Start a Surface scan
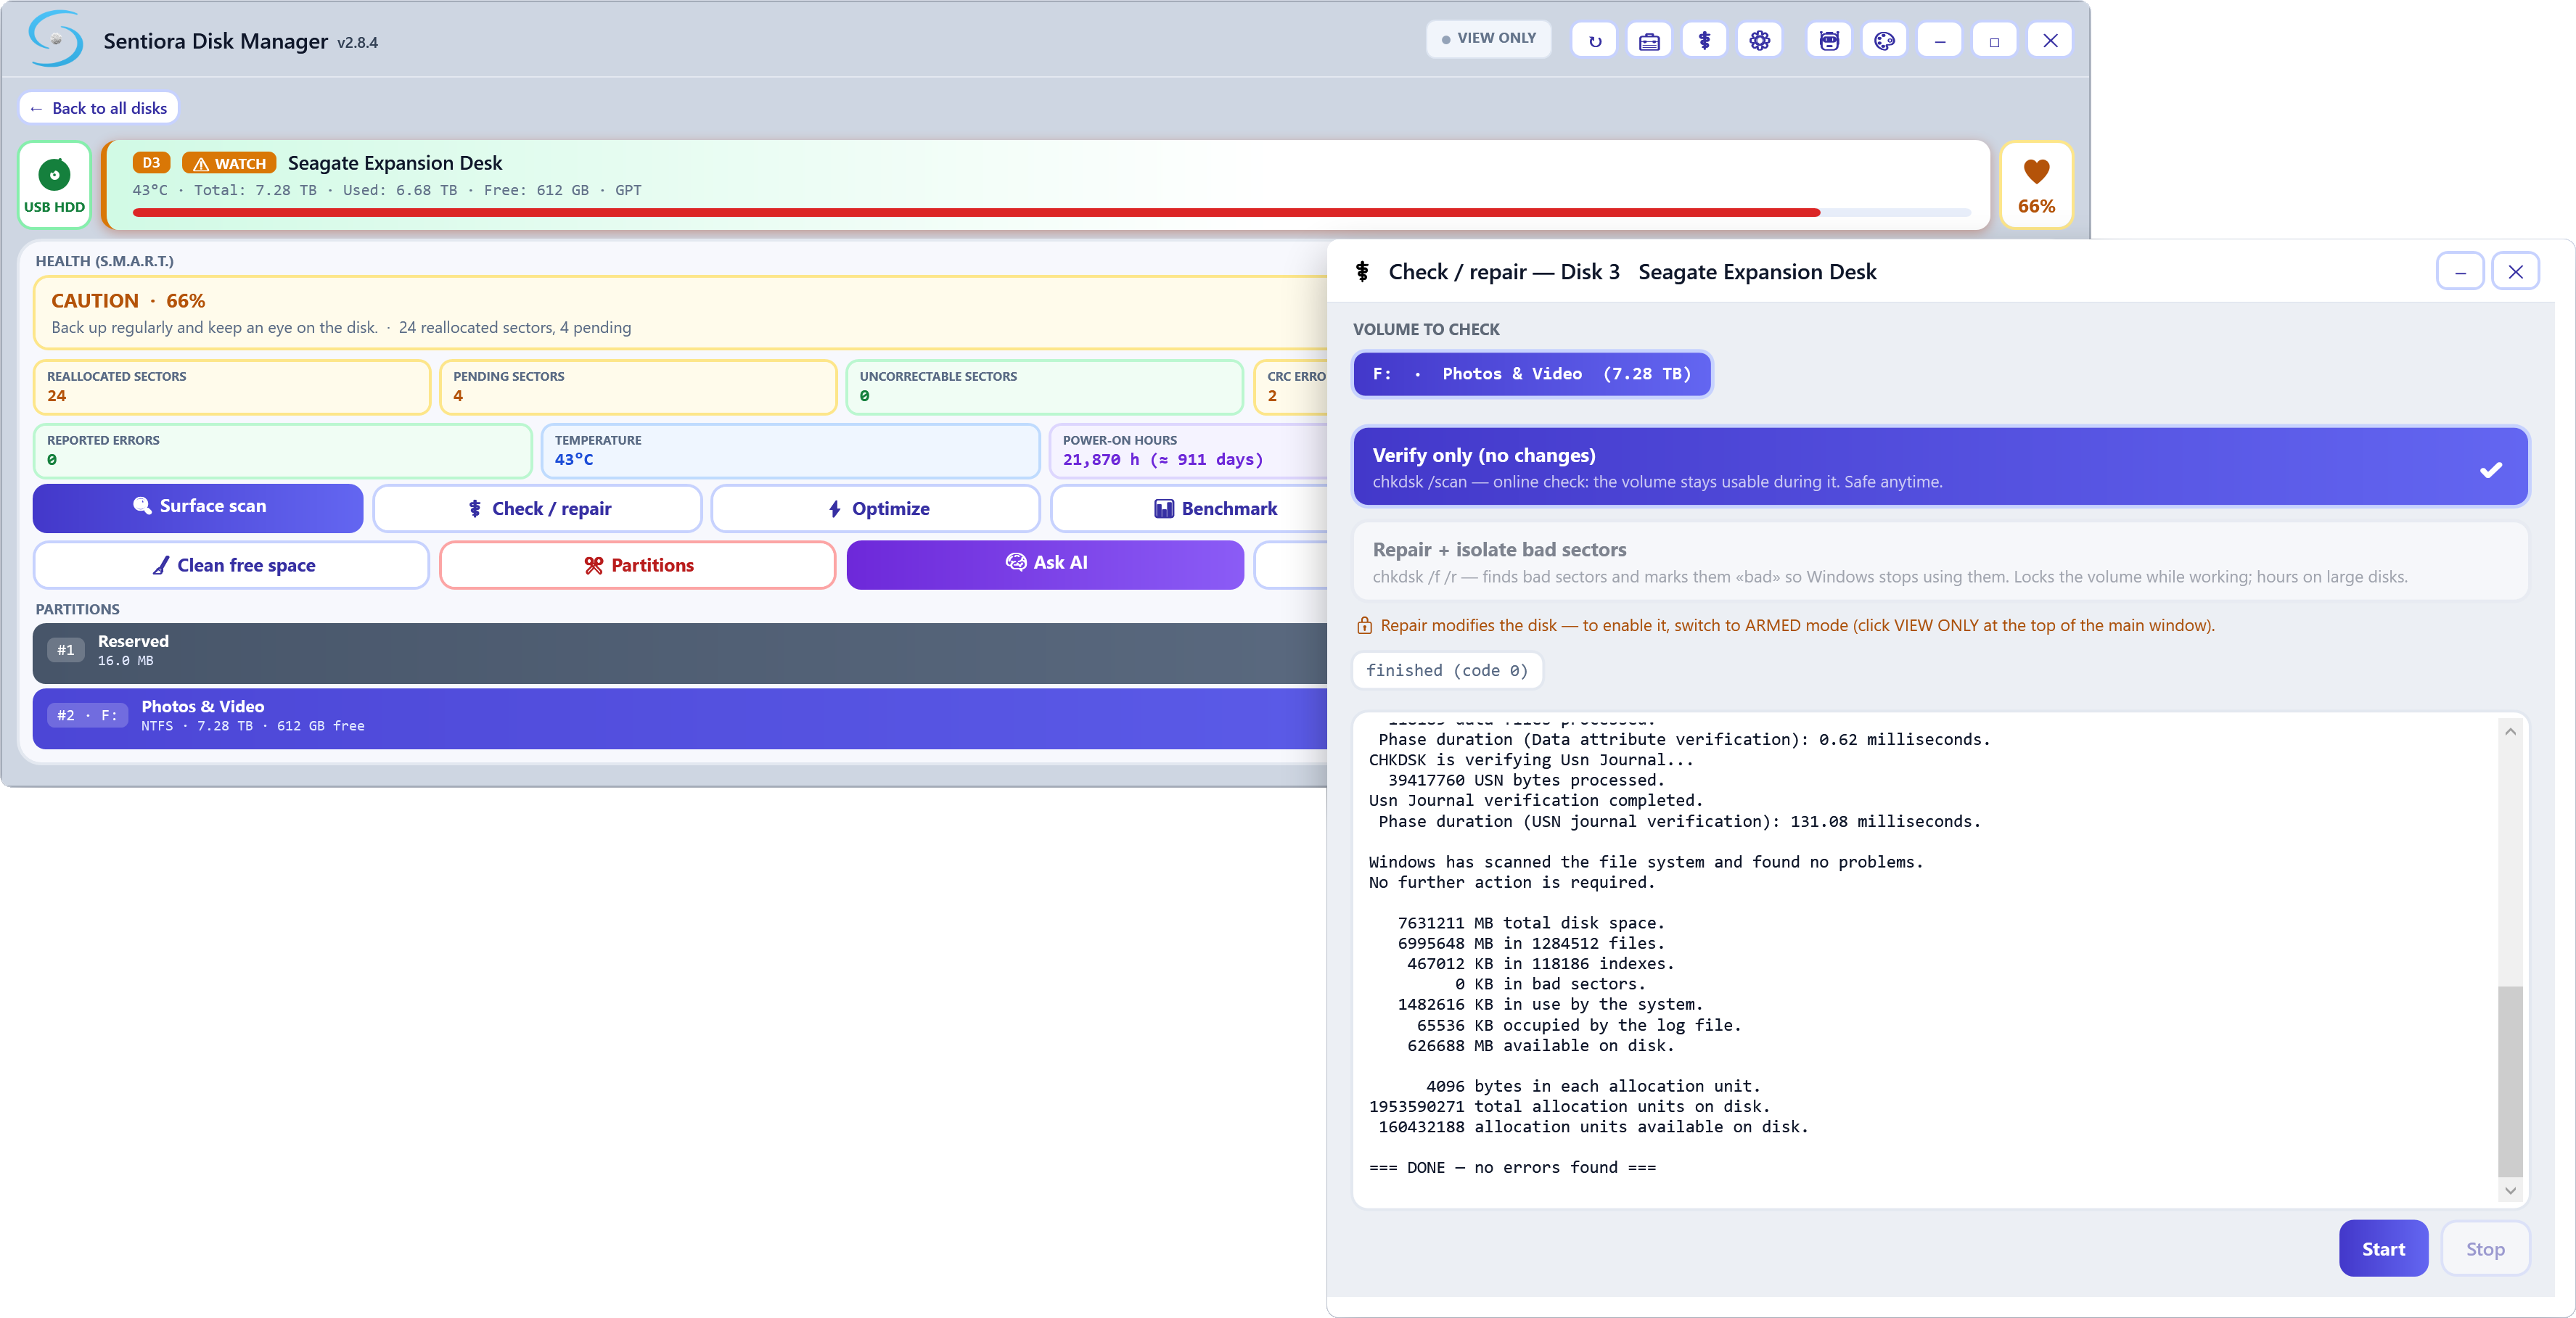The image size is (2576, 1318). point(198,508)
